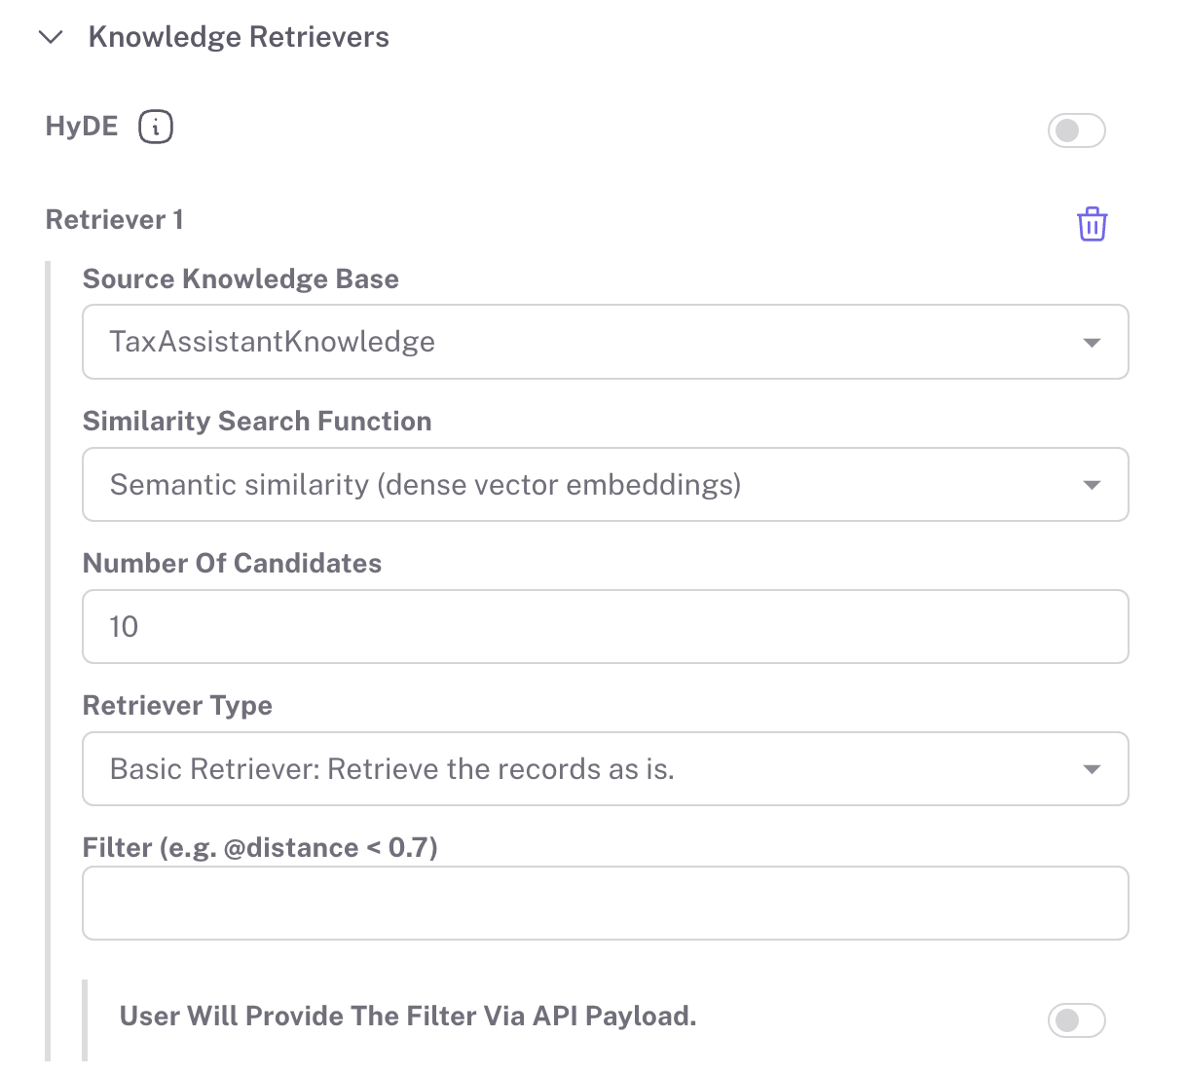Collapse the Knowledge Retrievers chevron
Screen dimensions: 1186x1073
[x=50, y=38]
